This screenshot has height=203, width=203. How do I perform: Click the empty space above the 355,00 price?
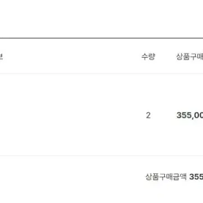[190, 93]
